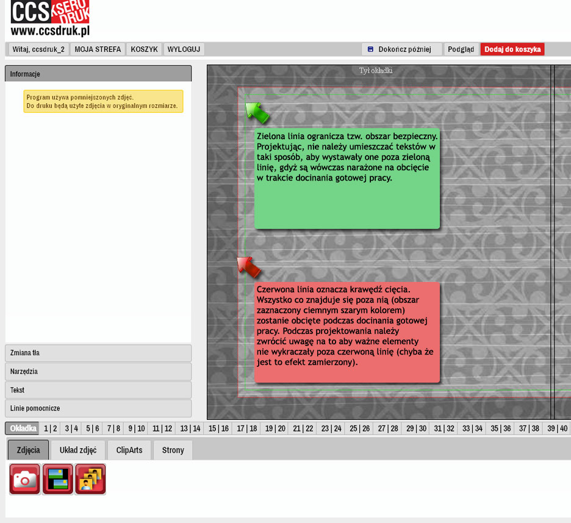The width and height of the screenshot is (571, 523).
Task: Click the CCS Ksero Druk logo
Action: (50, 18)
